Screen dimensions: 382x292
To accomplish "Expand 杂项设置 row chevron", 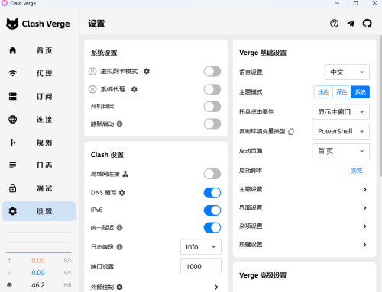I will click(364, 226).
